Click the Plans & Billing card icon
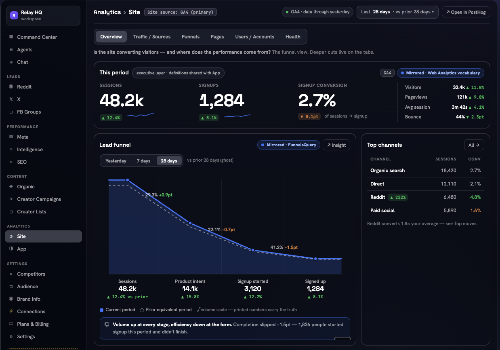The width and height of the screenshot is (500, 350). coord(11,324)
